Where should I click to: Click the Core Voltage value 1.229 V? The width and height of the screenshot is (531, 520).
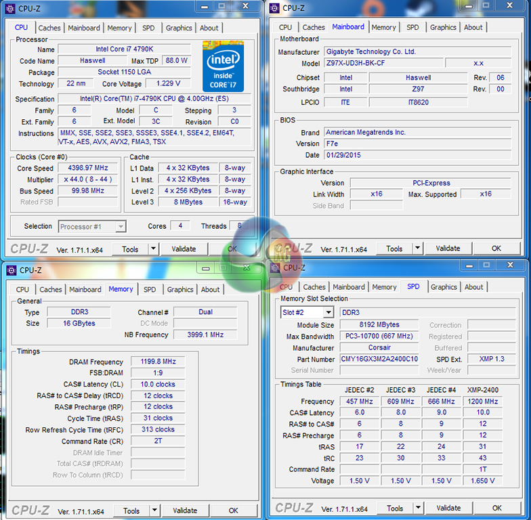tap(168, 83)
